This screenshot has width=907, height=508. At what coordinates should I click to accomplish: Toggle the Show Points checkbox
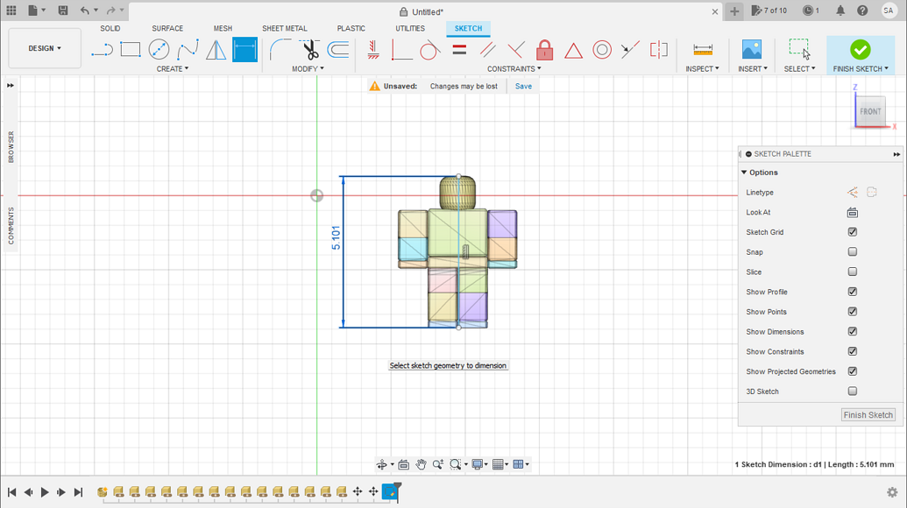pos(852,312)
